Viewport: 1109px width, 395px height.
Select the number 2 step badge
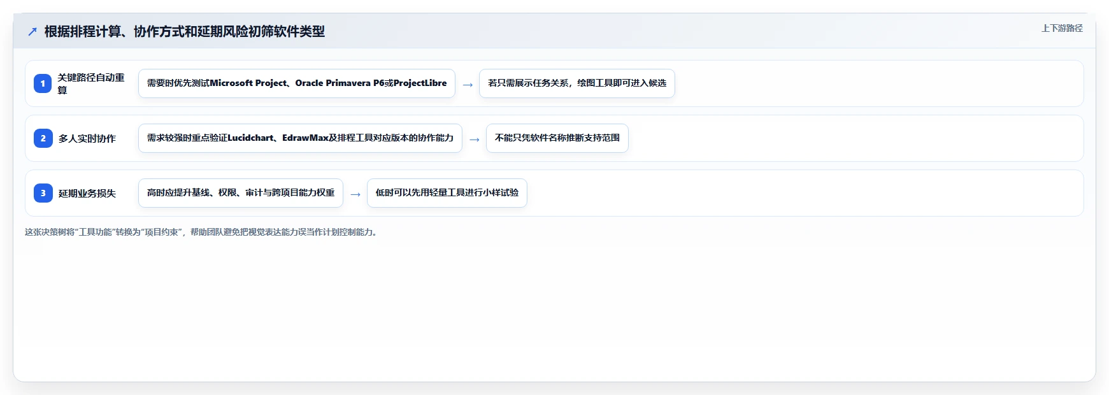(43, 138)
